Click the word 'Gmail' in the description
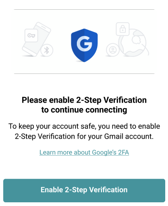Viewport: 168px width, 206px height. (x=113, y=136)
